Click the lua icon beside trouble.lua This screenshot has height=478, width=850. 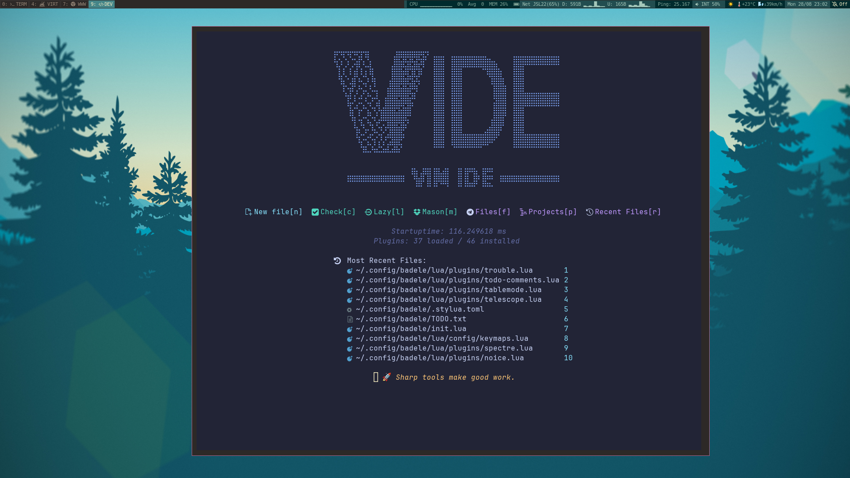pos(349,270)
